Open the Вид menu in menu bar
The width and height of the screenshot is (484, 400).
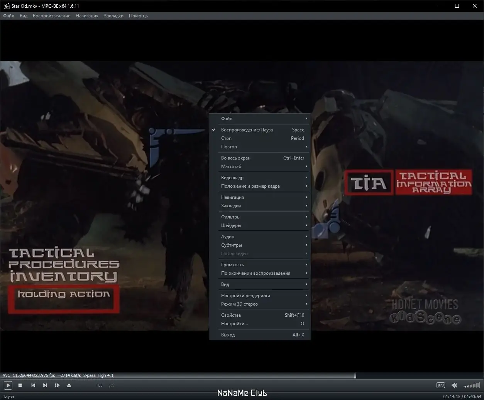[24, 16]
